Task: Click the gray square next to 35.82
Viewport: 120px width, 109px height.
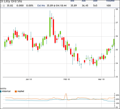Action: pos(4,6)
